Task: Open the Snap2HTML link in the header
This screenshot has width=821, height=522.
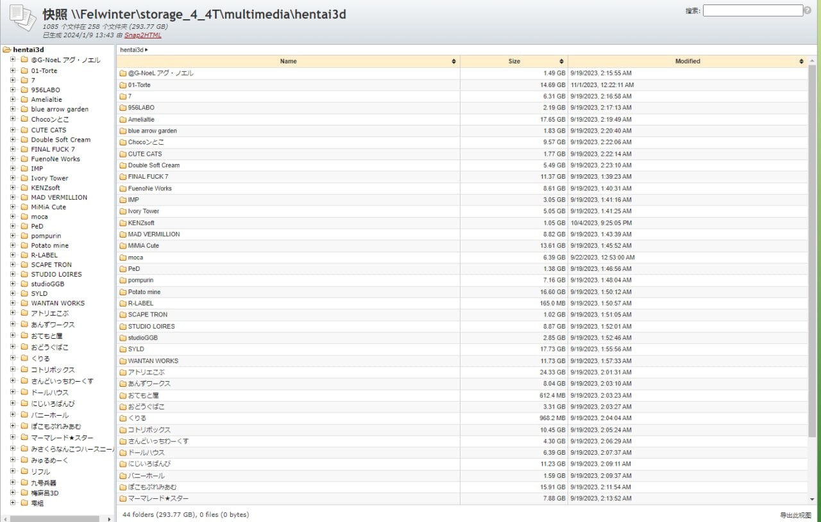Action: point(143,35)
